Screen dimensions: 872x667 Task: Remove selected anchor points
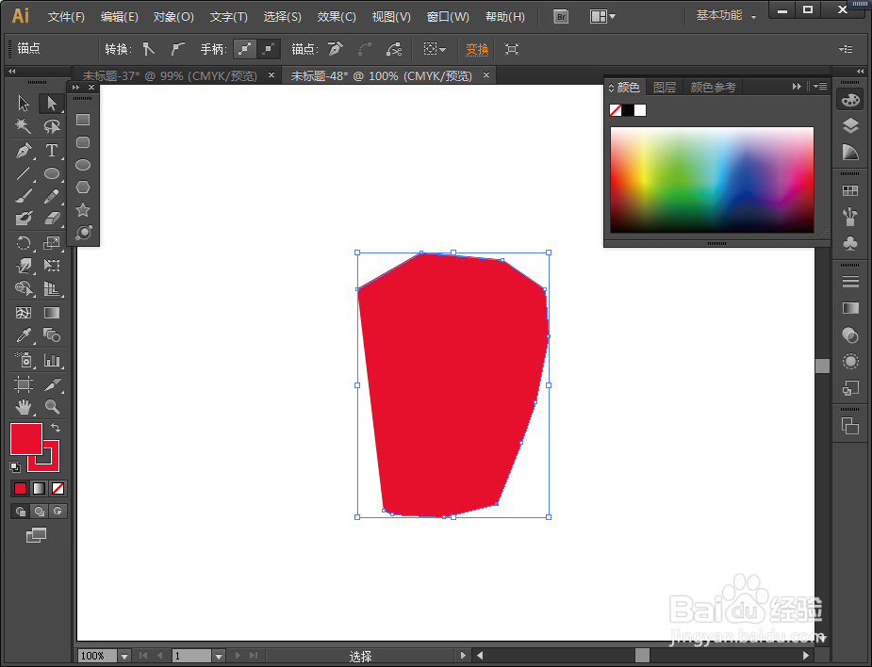[x=335, y=49]
